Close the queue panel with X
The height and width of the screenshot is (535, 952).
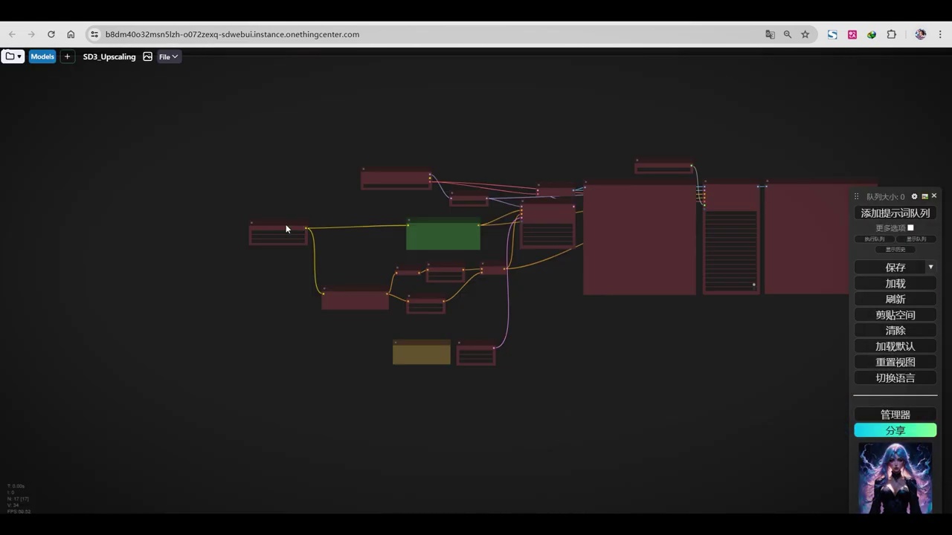pyautogui.click(x=934, y=195)
